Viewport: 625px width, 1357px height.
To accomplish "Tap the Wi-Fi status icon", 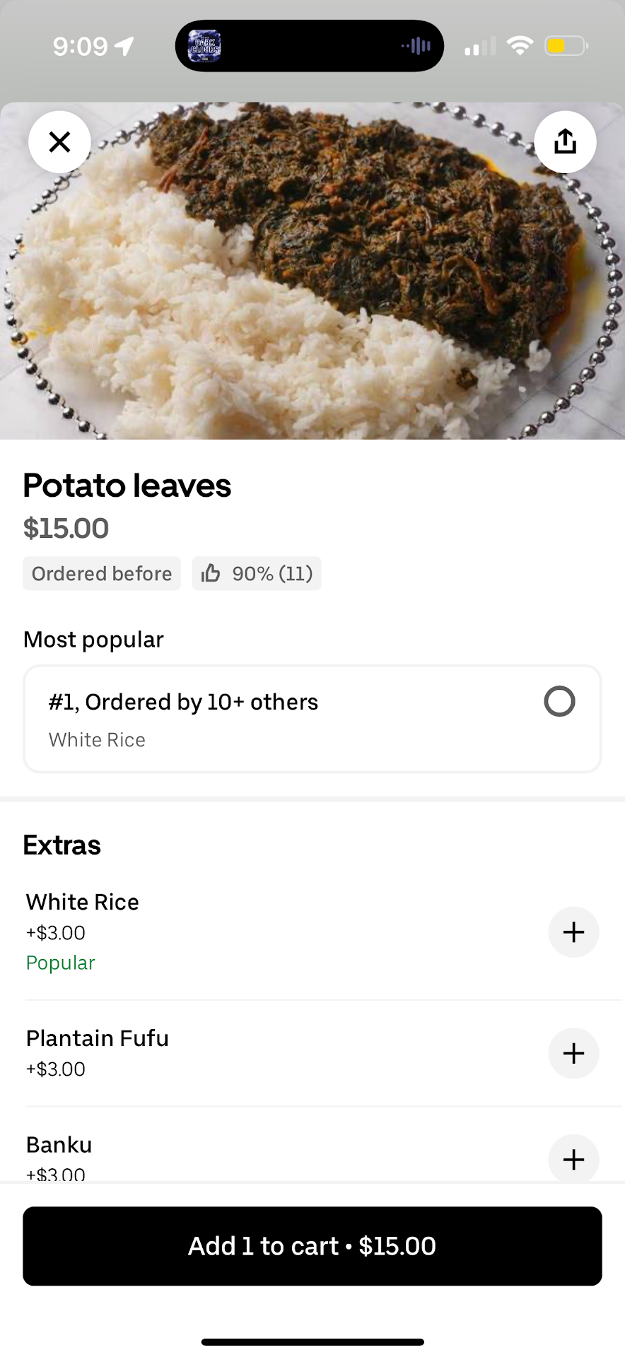I will [520, 47].
